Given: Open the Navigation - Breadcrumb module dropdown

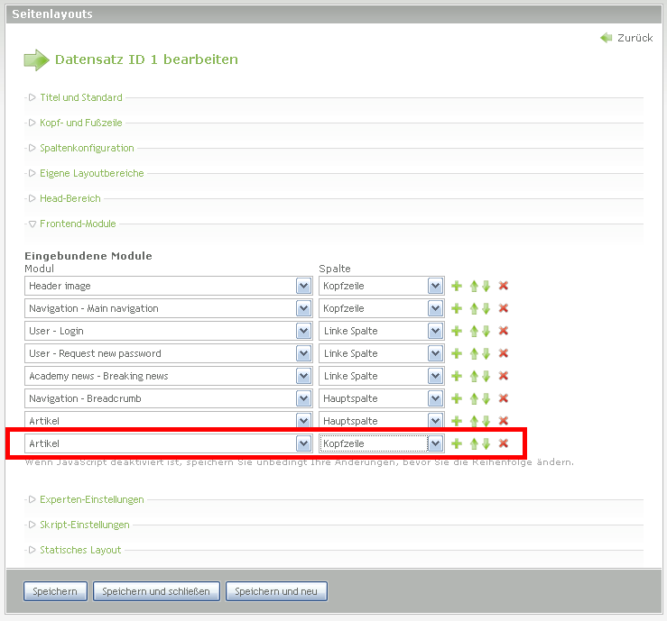Looking at the screenshot, I should click(303, 398).
